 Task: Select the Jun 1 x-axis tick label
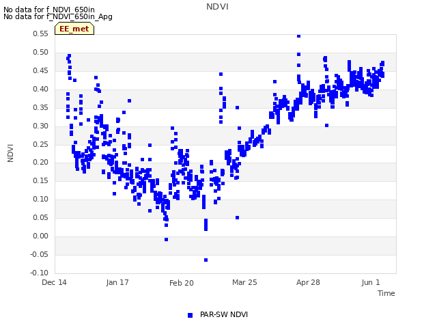point(371,282)
